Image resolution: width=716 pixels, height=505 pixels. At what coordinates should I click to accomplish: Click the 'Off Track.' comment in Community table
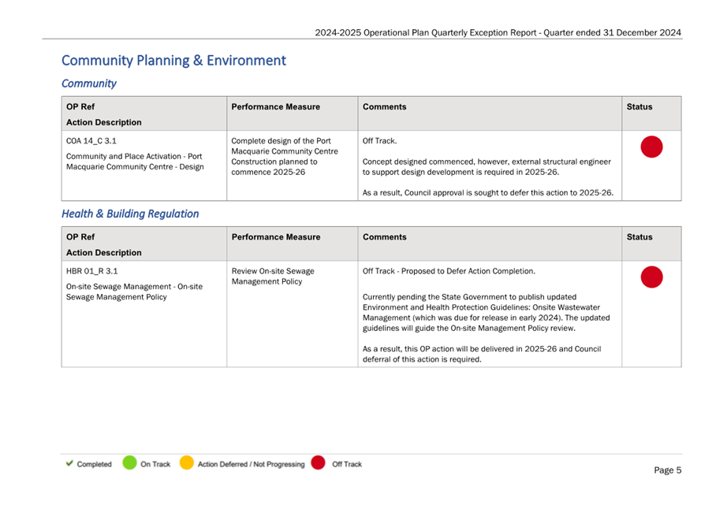379,141
